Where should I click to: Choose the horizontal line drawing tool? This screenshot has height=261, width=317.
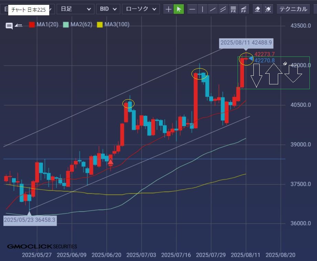click(x=192, y=9)
